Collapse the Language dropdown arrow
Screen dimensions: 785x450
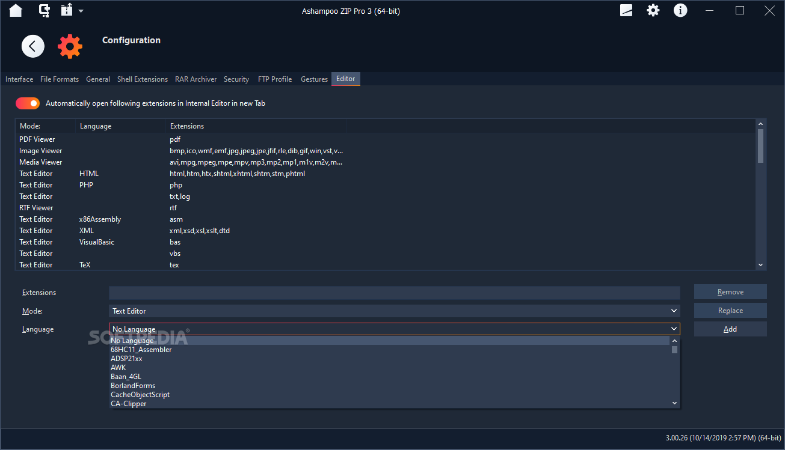point(674,329)
